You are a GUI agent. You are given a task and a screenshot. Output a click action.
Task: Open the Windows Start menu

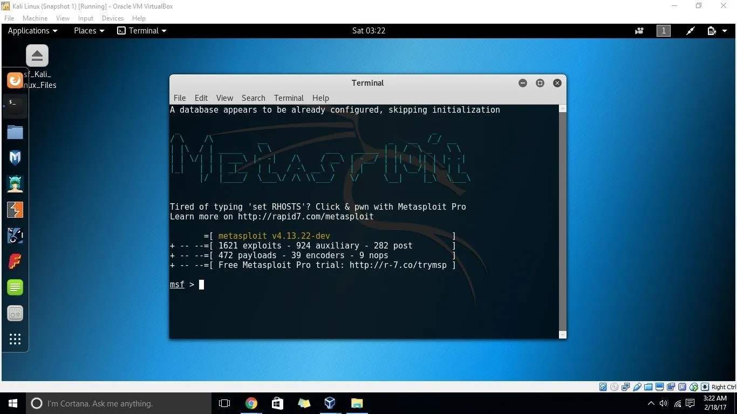(x=13, y=403)
